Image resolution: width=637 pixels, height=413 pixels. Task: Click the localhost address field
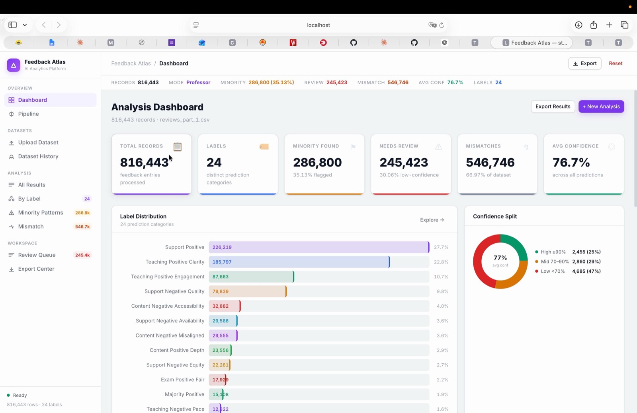[x=318, y=25]
